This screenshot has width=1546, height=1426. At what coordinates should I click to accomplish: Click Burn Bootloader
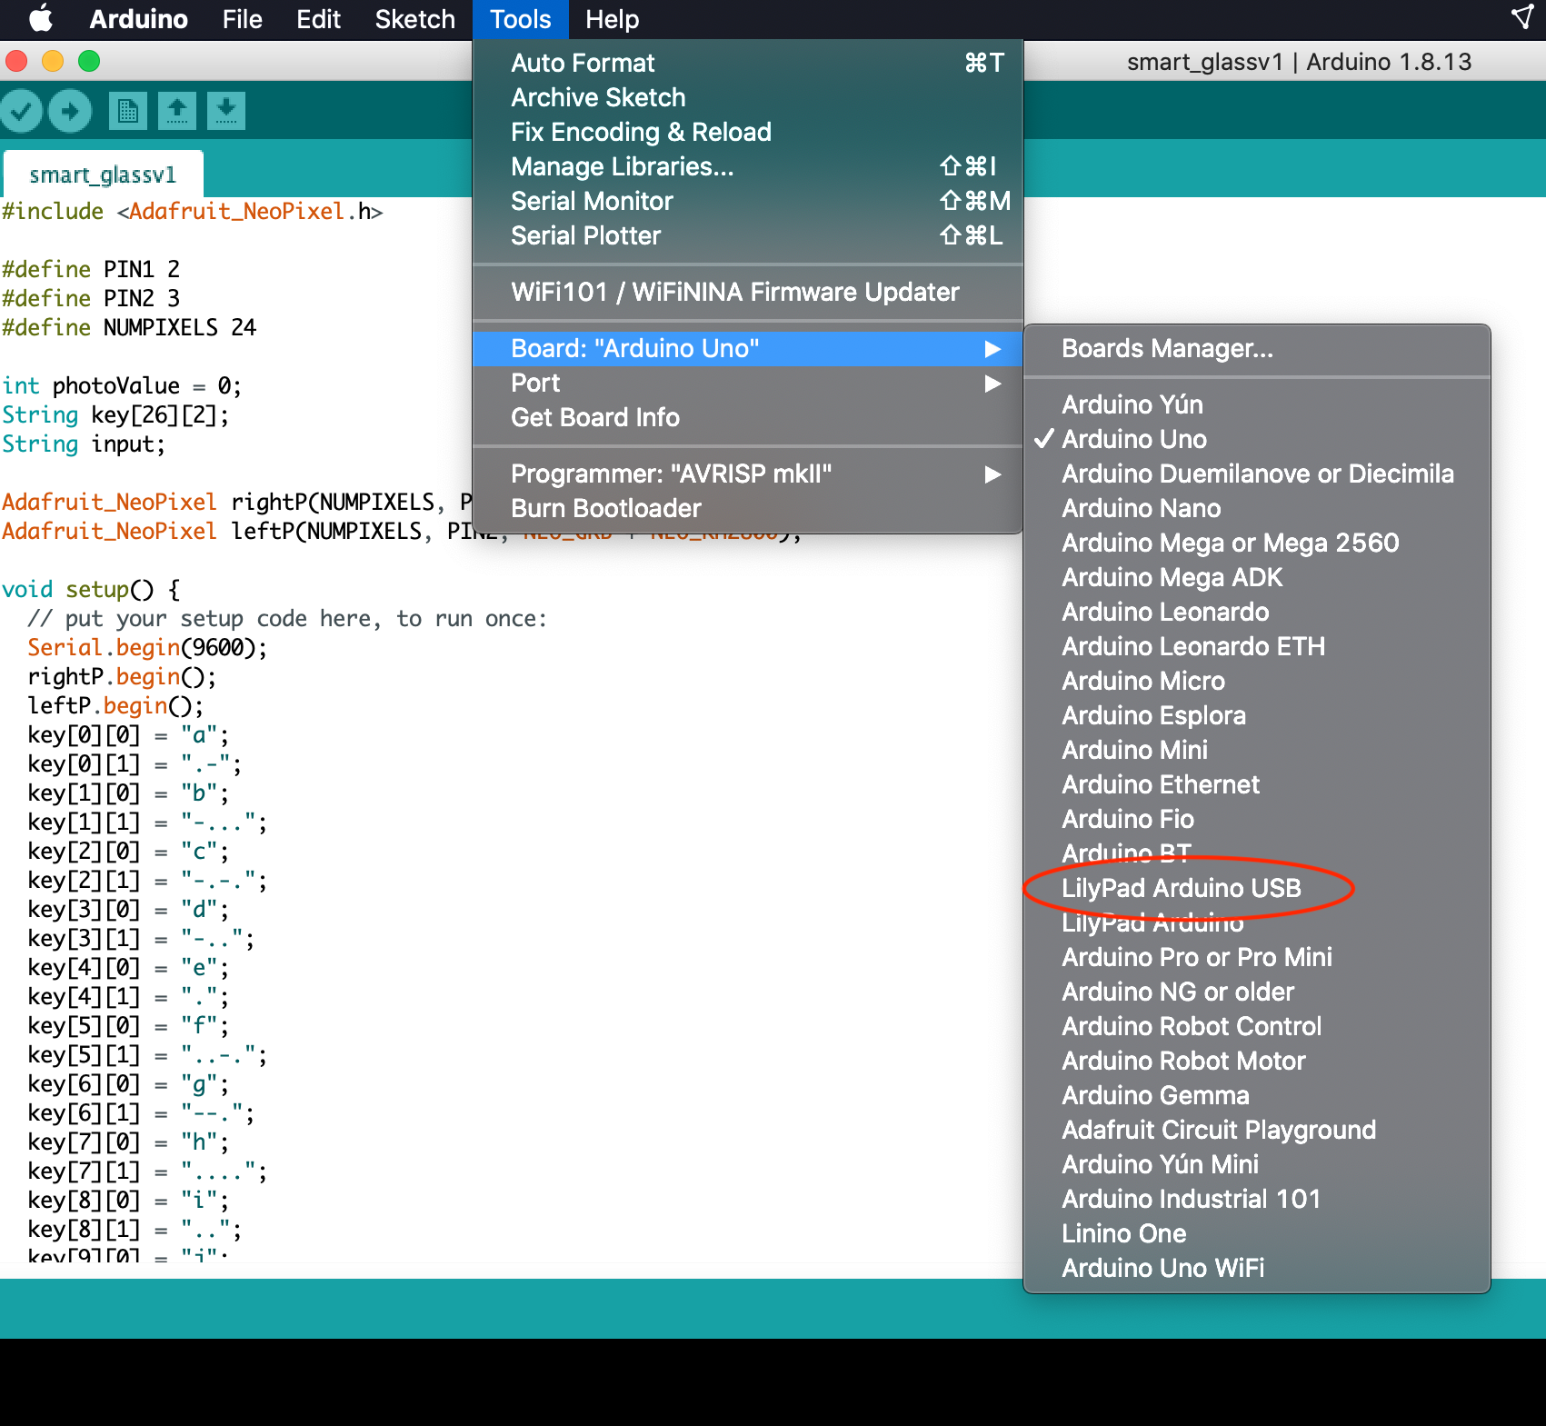[748, 508]
